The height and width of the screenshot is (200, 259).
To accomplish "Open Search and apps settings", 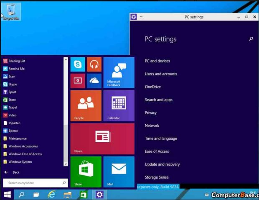I will tap(159, 100).
